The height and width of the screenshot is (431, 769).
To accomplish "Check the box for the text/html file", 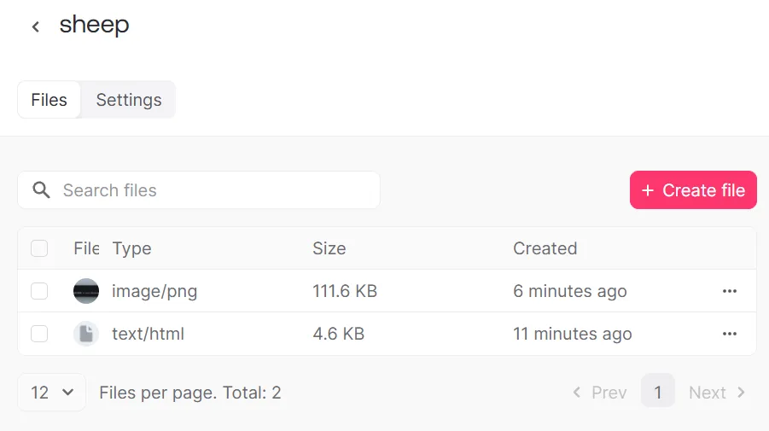I will pos(39,334).
